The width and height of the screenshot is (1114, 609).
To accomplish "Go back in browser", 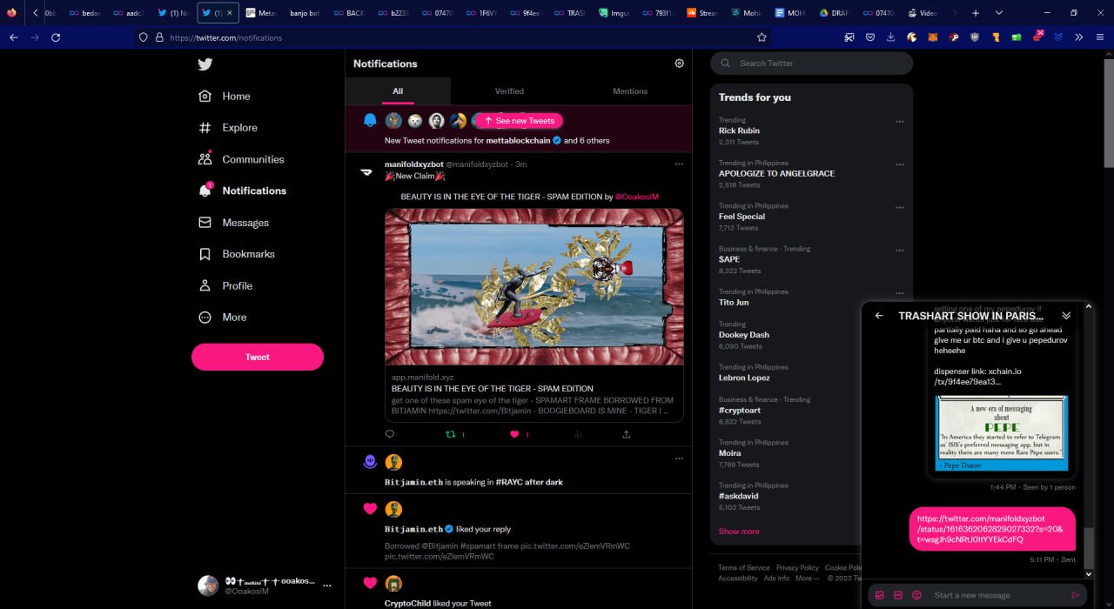I will coord(13,37).
